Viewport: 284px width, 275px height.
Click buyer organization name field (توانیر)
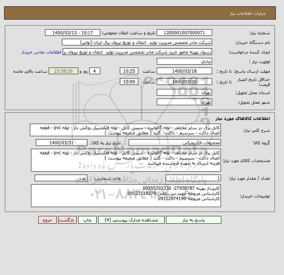point(137,42)
